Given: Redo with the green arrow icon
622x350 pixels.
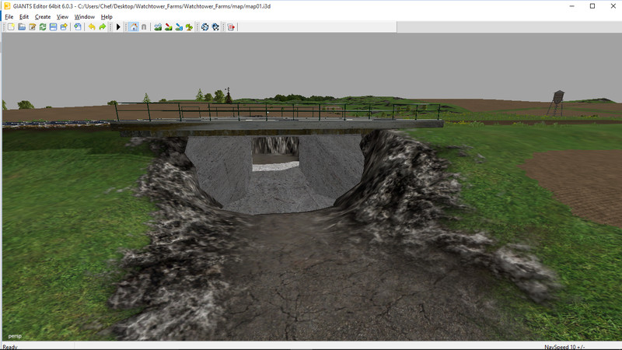Looking at the screenshot, I should 103,27.
